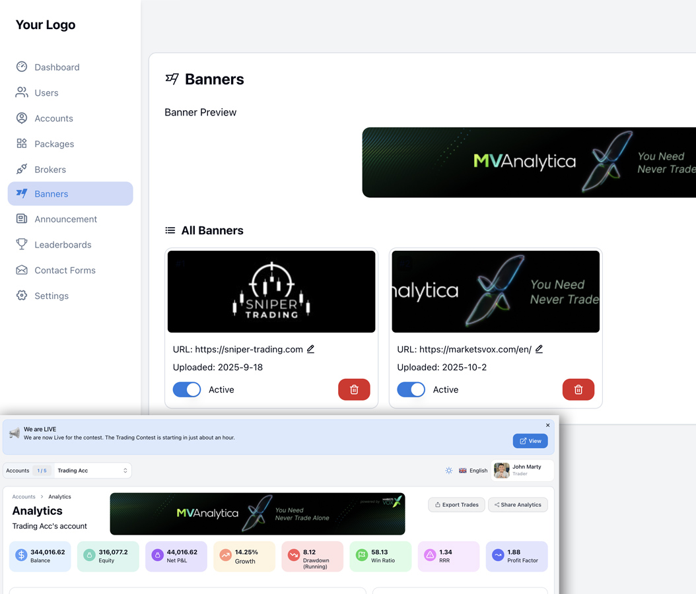Click the Settings gear icon in sidebar
696x594 pixels.
[22, 296]
